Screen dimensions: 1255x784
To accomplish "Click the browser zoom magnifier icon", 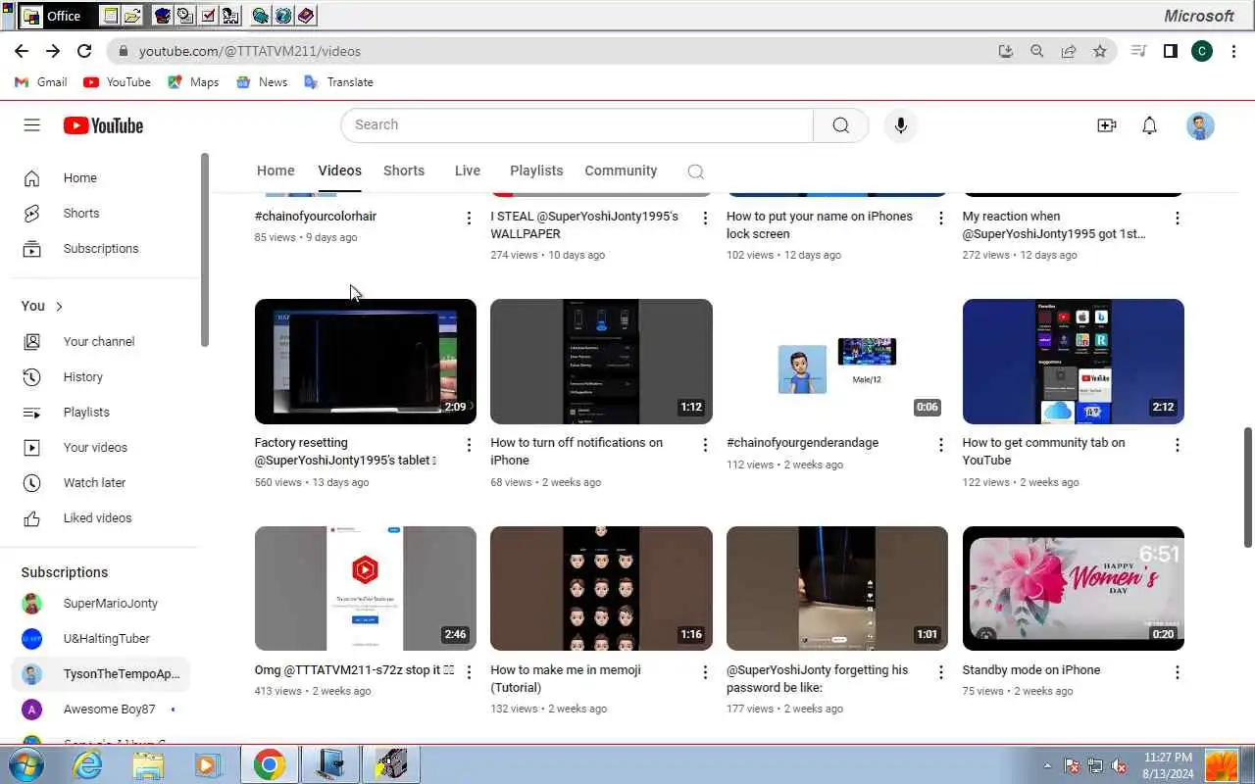I will tap(1037, 51).
